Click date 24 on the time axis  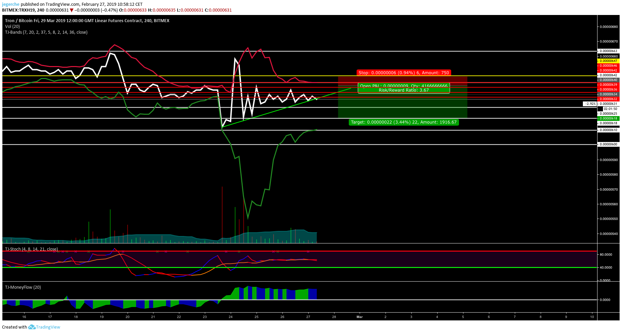coord(231,317)
